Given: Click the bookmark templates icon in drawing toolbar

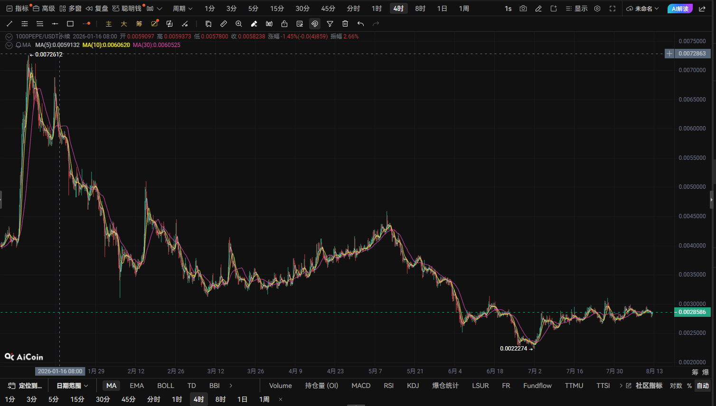Looking at the screenshot, I should point(208,24).
